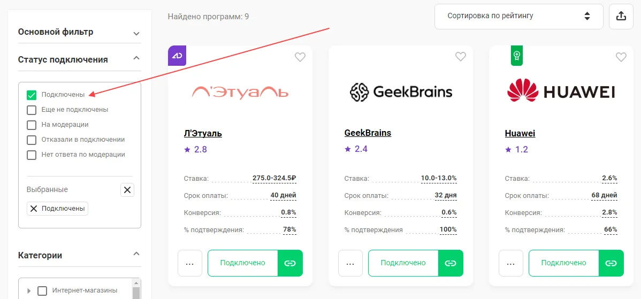The width and height of the screenshot is (641, 299).
Task: Check the Еще не подключены checkbox
Action: pyautogui.click(x=32, y=110)
